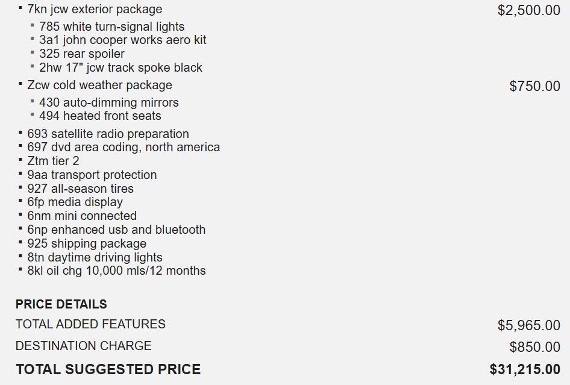Select the TOTAL ADDED FEATURES amount $5,965.00
This screenshot has width=570, height=385.
(528, 325)
